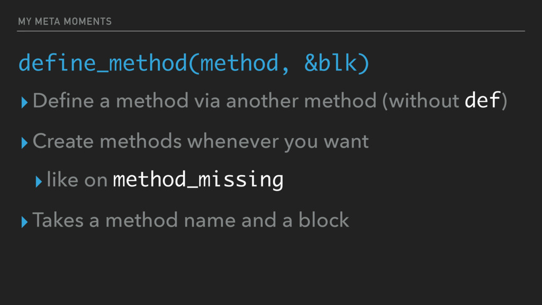Click the 'method_missing' code text
The width and height of the screenshot is (542, 305).
coord(198,180)
